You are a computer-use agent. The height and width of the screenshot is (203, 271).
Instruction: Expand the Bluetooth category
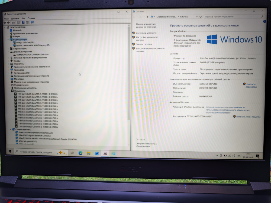click(8, 30)
